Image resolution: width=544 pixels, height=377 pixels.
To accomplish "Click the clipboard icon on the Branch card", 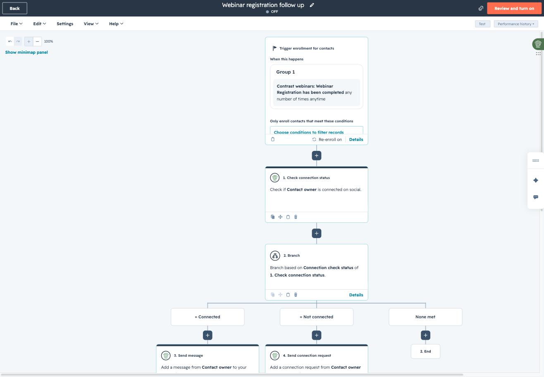I will pyautogui.click(x=288, y=295).
